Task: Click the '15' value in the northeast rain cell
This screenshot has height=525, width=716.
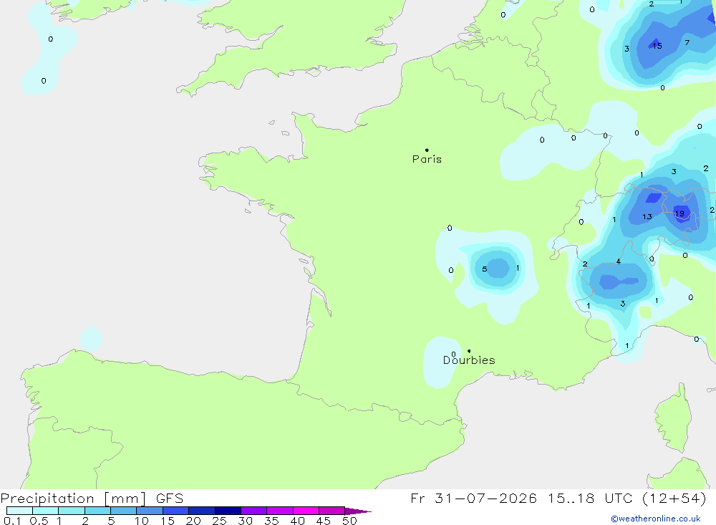Action: (657, 46)
